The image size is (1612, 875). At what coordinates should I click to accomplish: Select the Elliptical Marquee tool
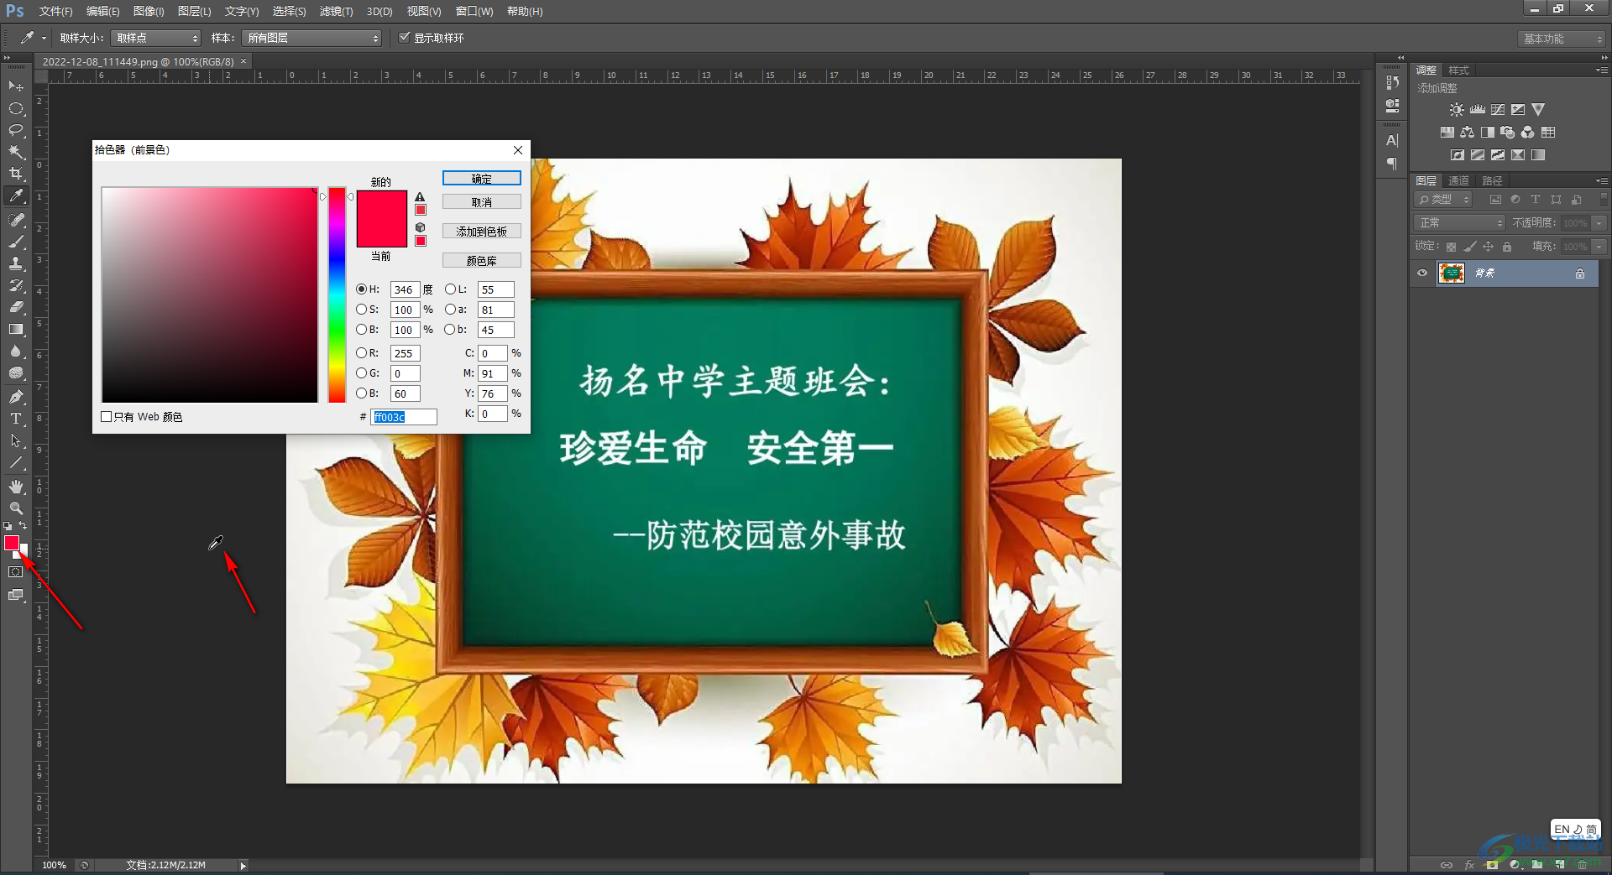tap(15, 108)
